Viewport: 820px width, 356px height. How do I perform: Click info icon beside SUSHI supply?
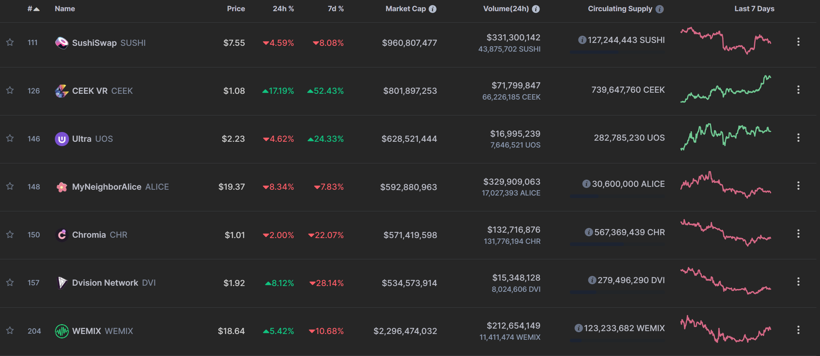pyautogui.click(x=582, y=40)
